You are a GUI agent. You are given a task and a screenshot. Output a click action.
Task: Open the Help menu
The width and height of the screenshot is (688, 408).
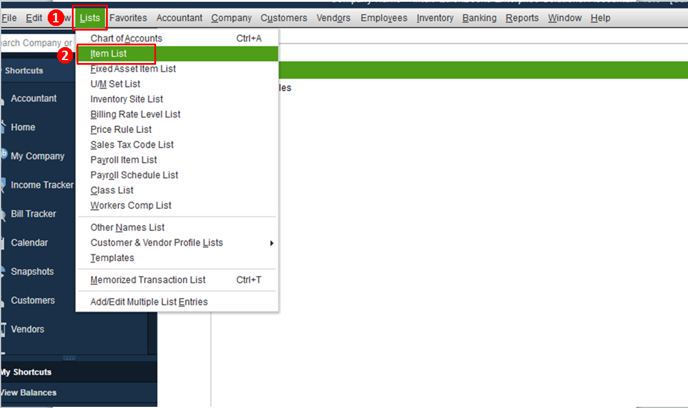(x=600, y=18)
